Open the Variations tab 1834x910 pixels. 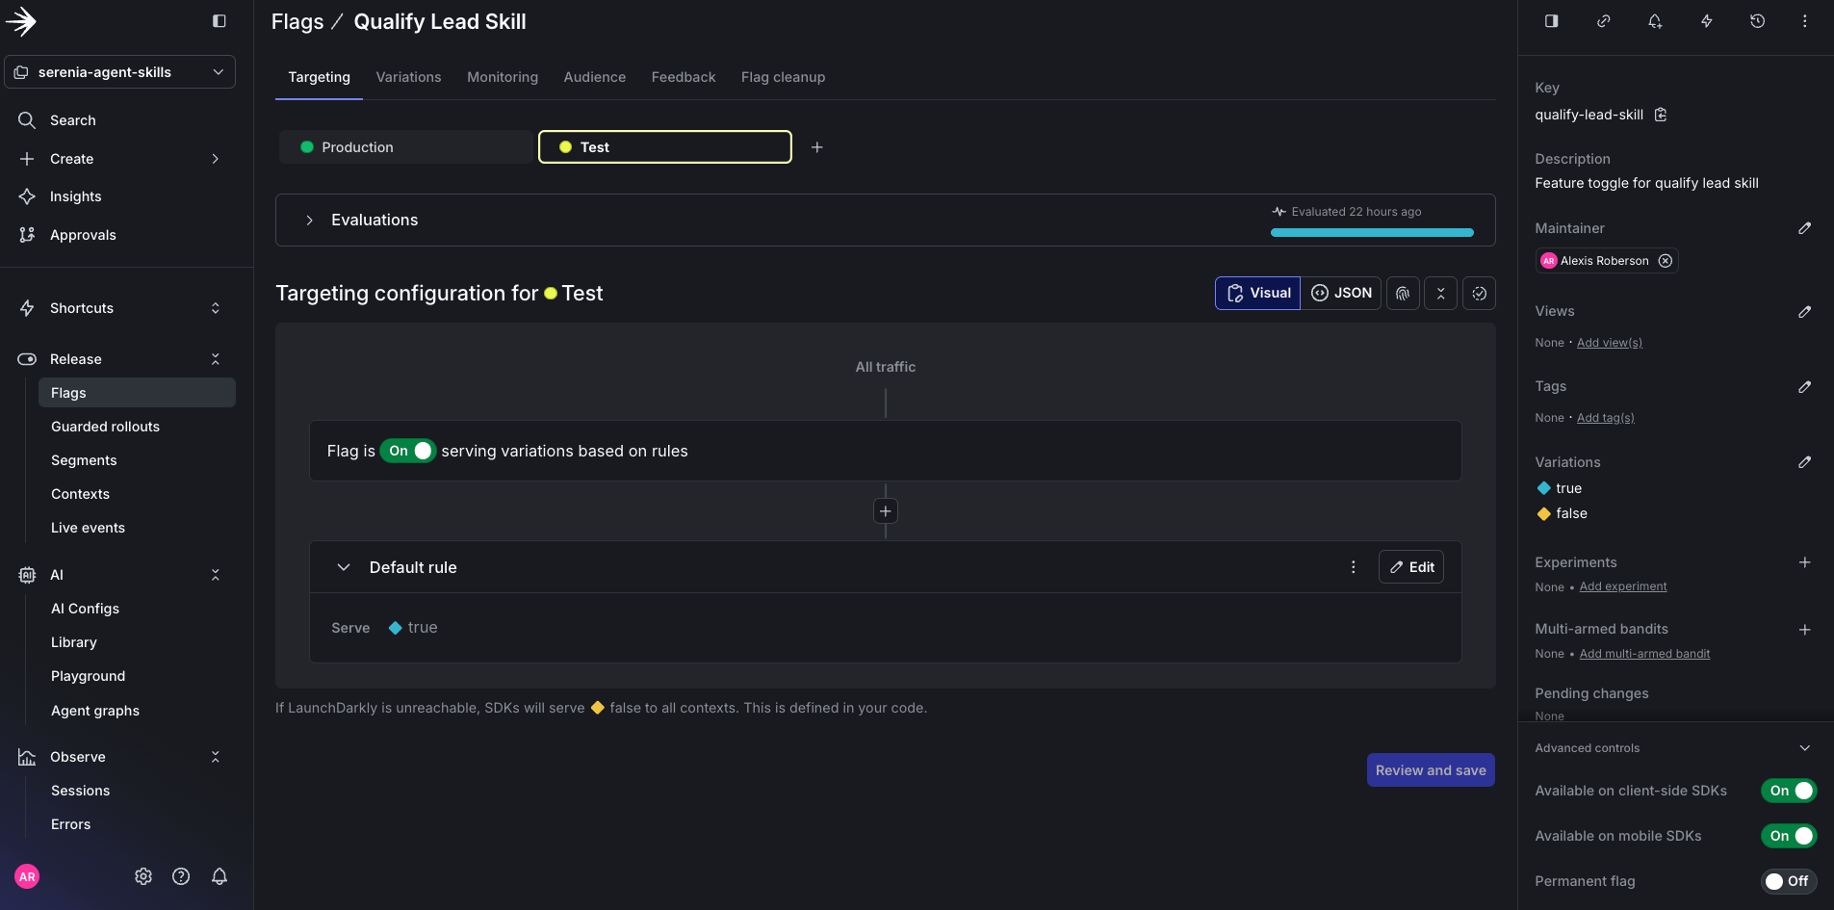pos(408,77)
